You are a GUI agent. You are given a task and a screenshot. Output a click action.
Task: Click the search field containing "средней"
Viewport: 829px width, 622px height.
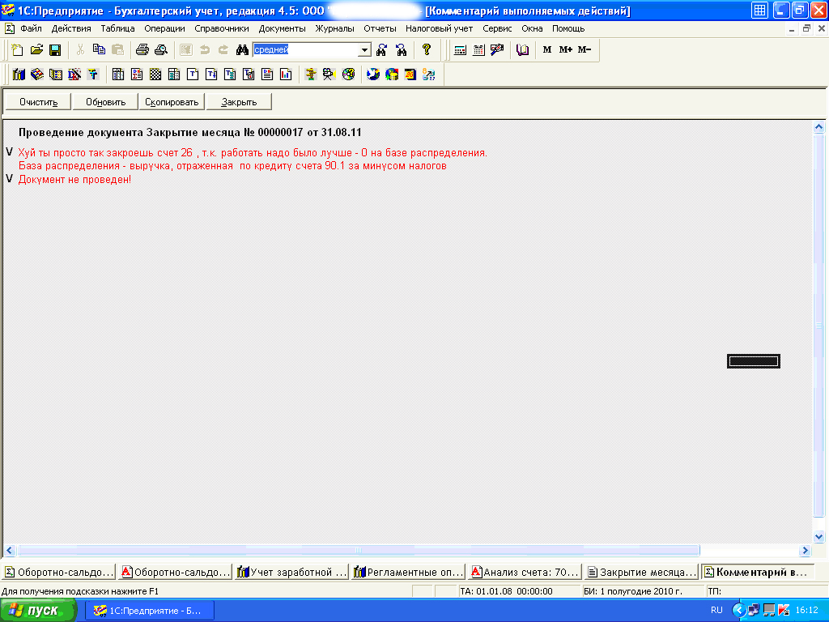pos(305,49)
